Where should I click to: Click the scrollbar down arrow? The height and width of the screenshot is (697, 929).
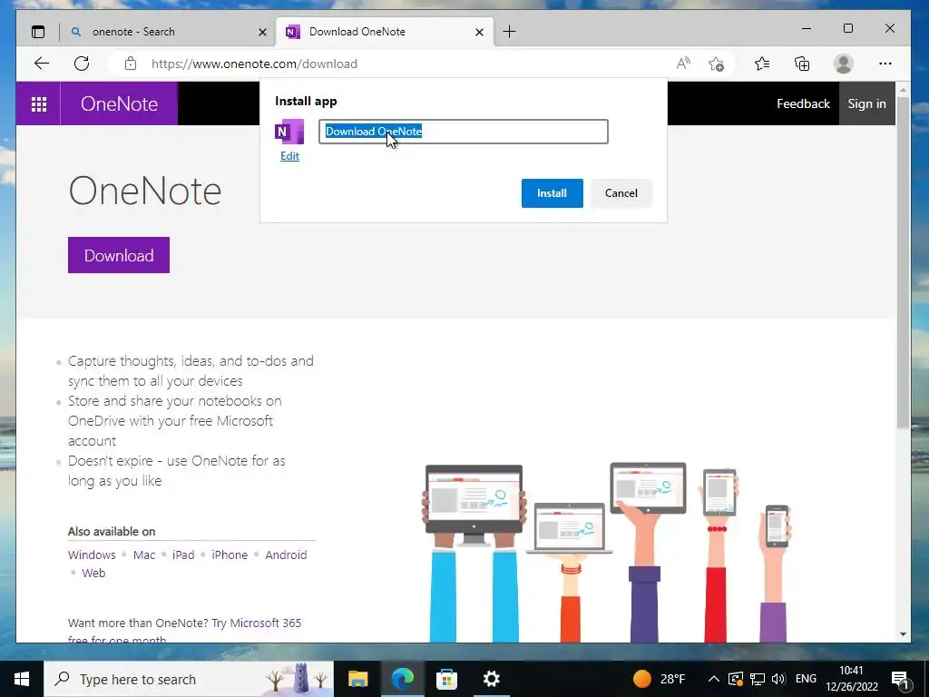click(903, 634)
